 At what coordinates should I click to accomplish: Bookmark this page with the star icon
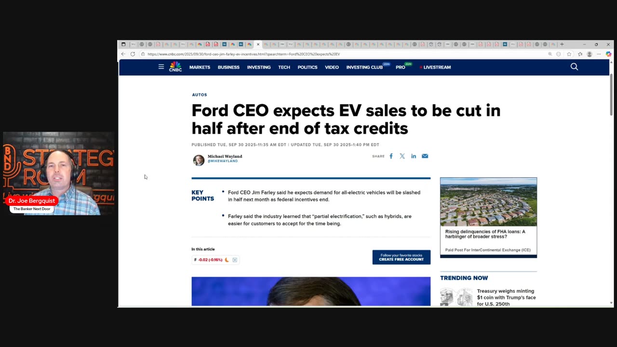tap(569, 54)
